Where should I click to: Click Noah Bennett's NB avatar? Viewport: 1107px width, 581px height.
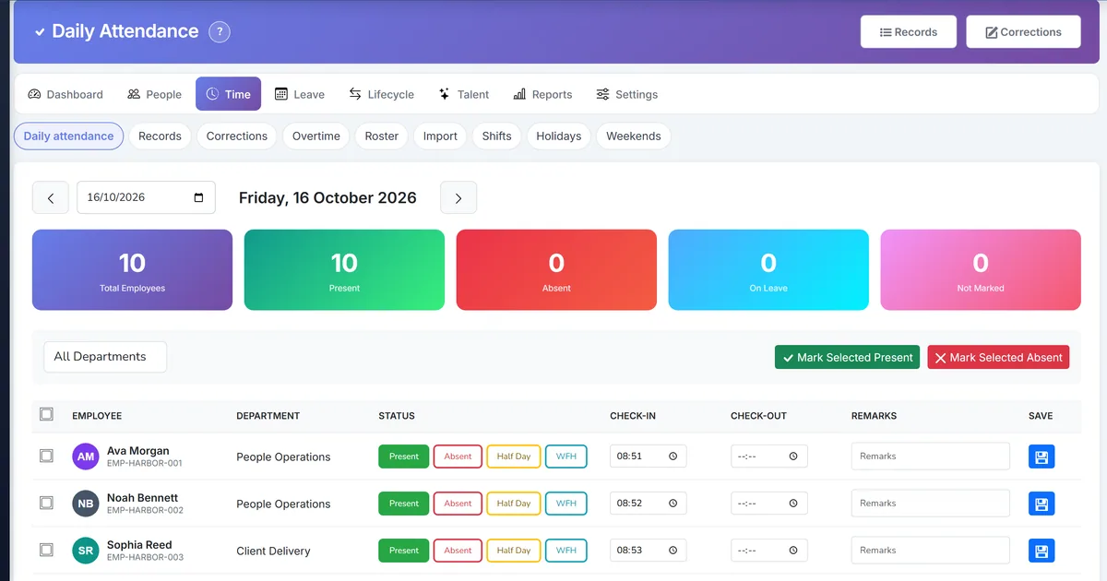click(86, 504)
